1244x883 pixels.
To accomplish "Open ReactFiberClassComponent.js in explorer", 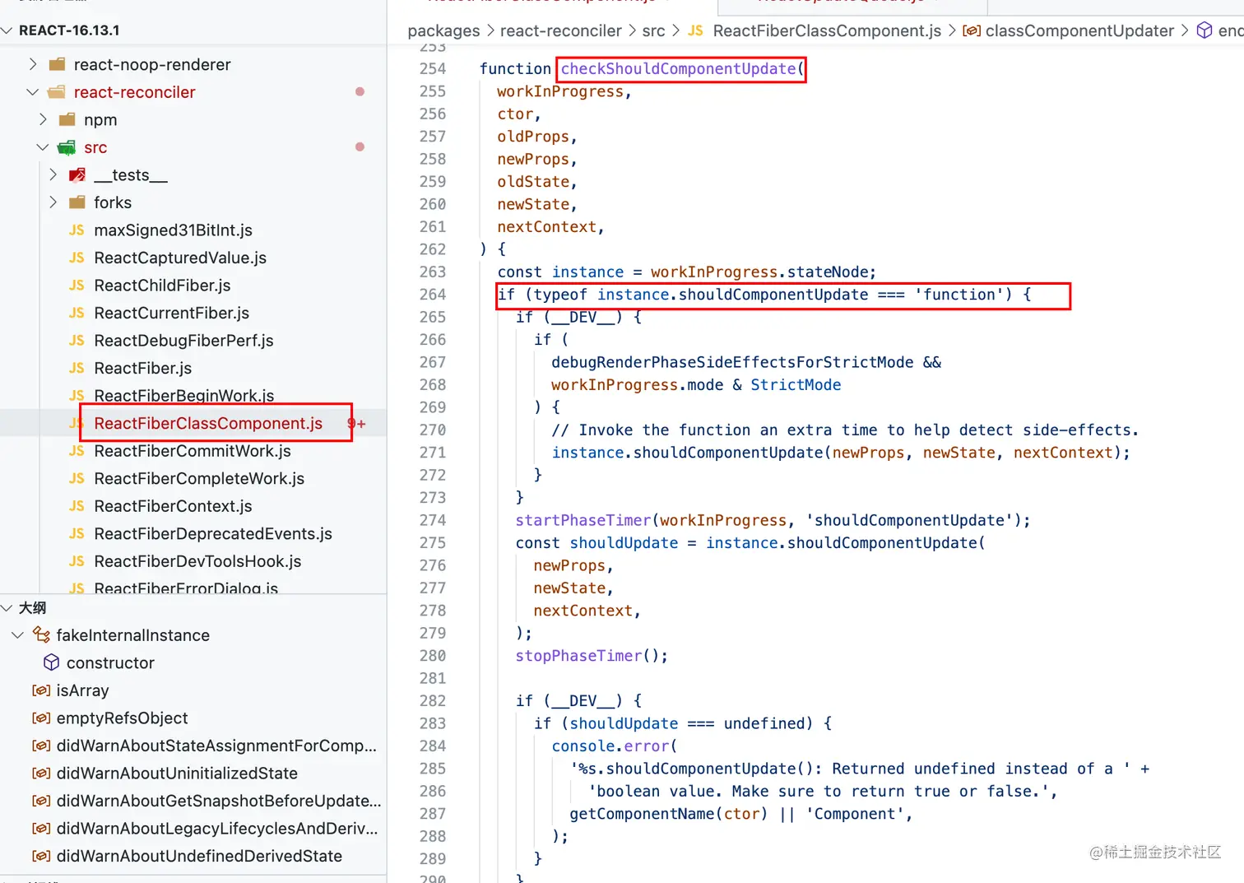I will [208, 423].
